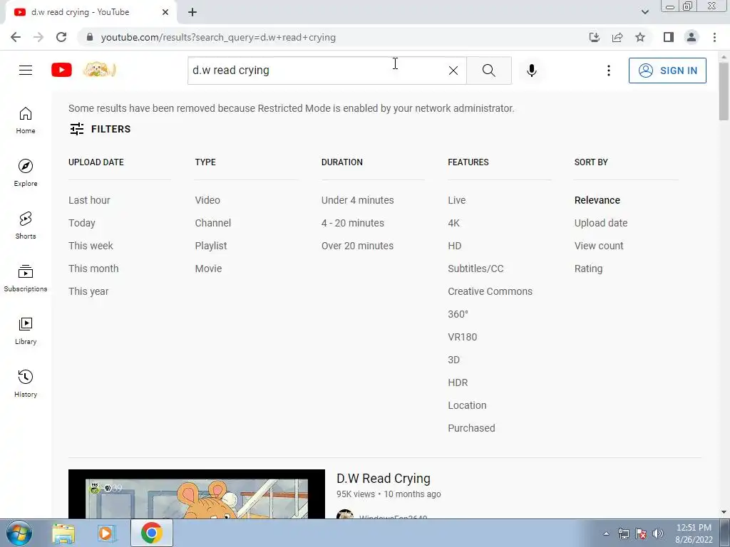Enable Purchased filter
This screenshot has width=730, height=547.
coord(472,428)
